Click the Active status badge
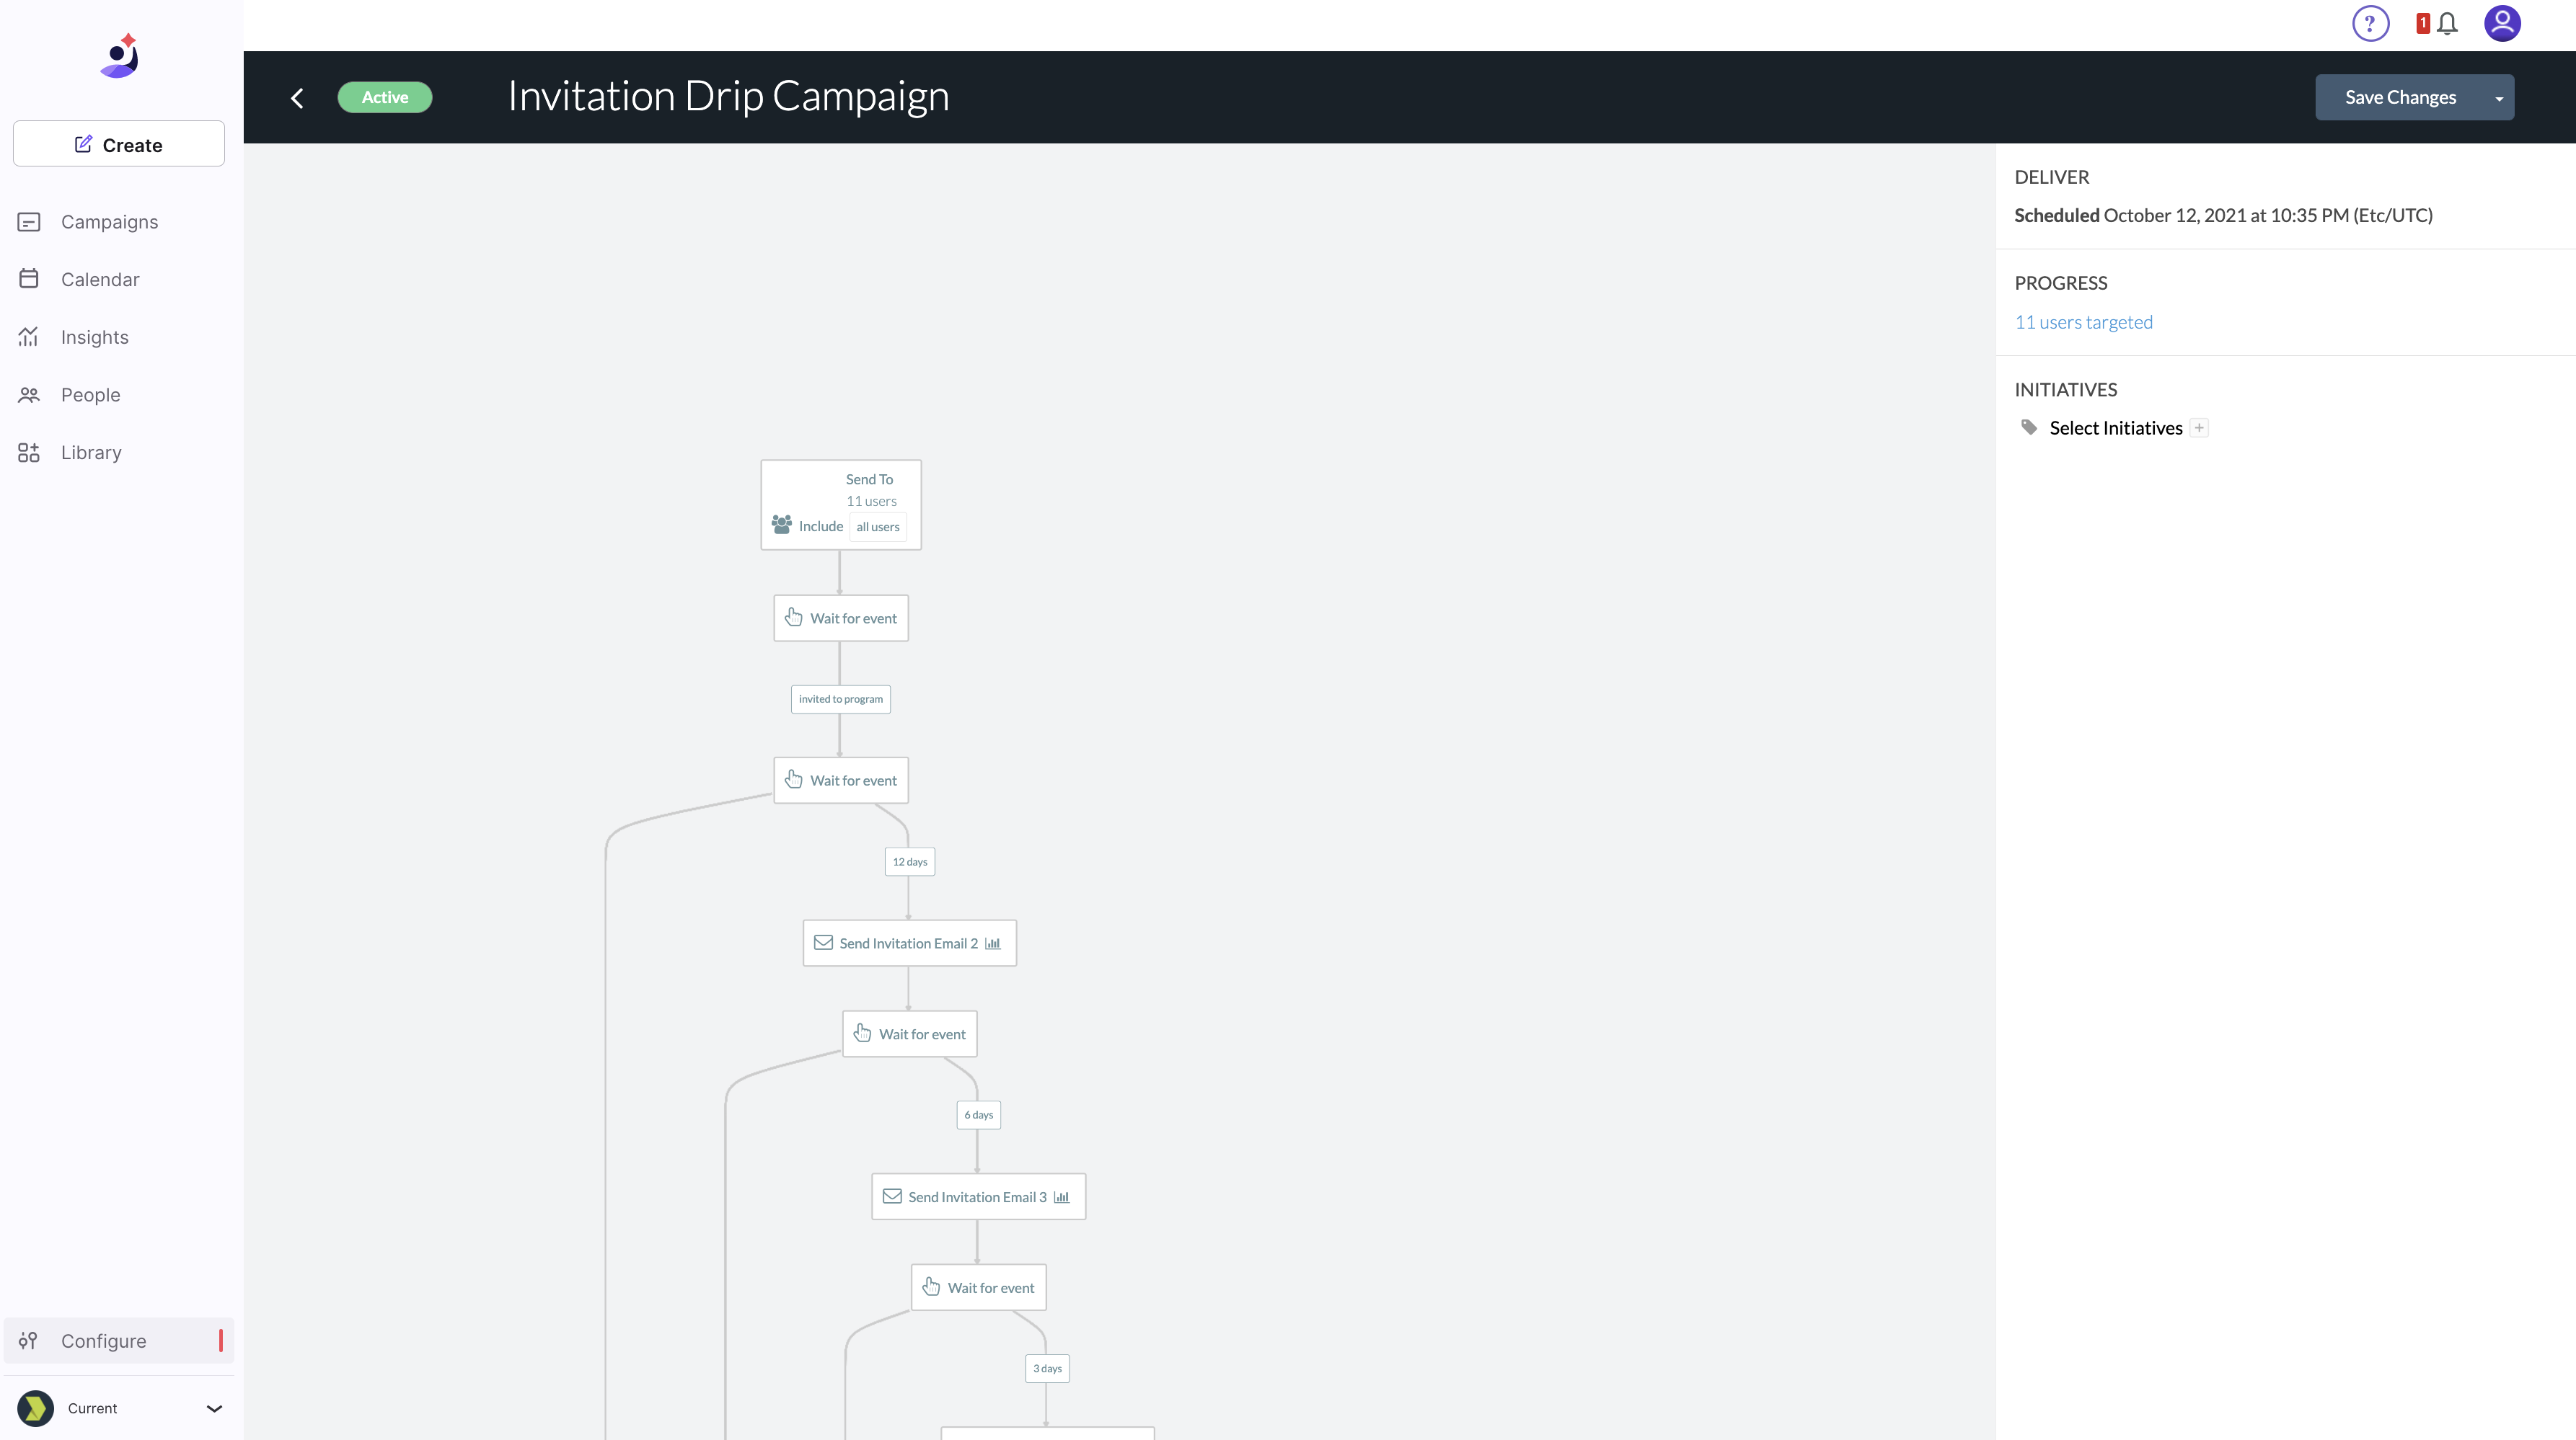 click(x=385, y=97)
